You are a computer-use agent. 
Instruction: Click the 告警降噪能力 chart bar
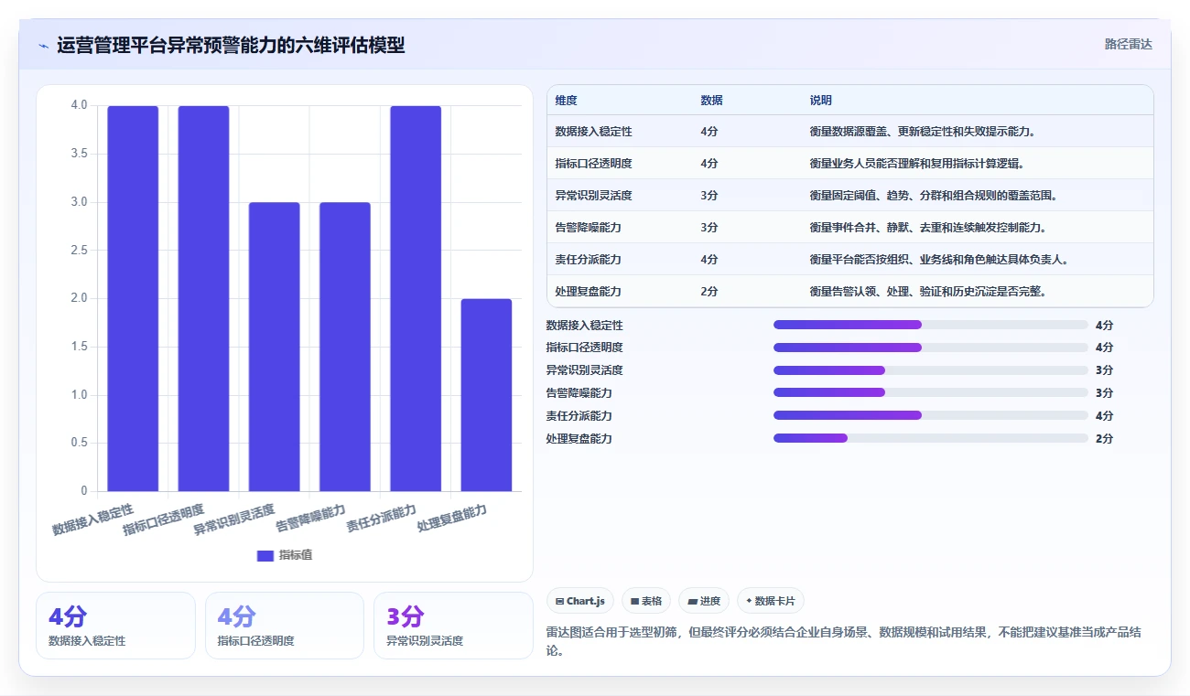coord(345,347)
